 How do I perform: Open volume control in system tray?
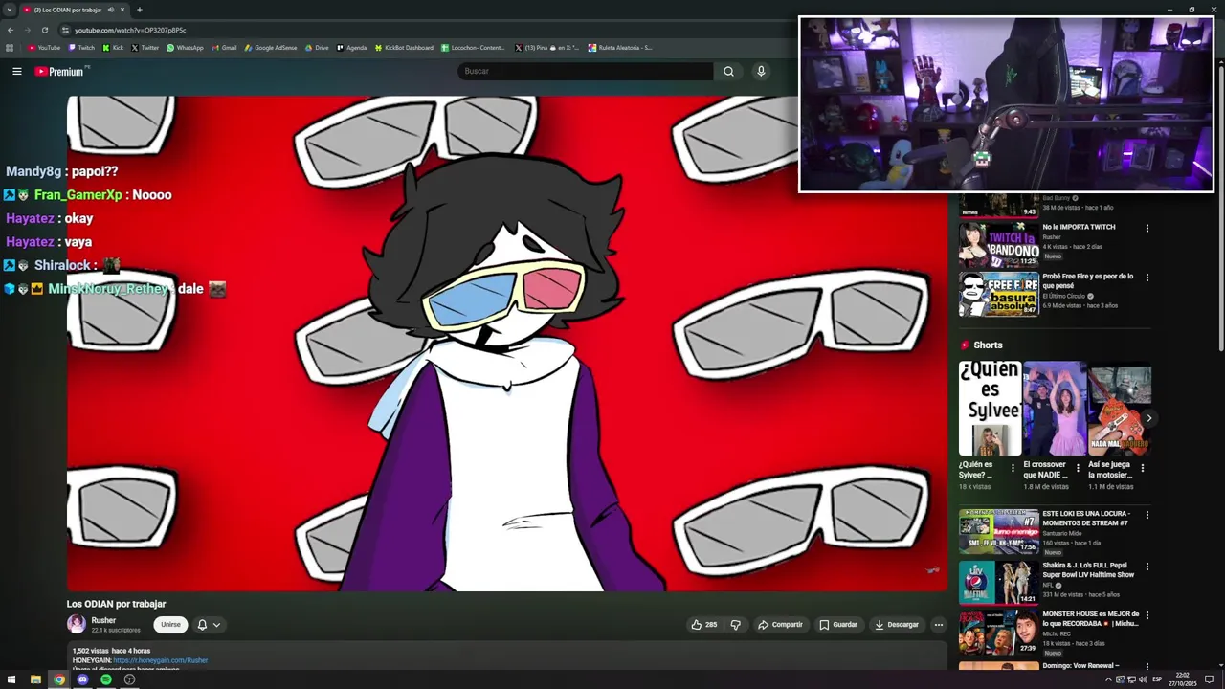1142,679
